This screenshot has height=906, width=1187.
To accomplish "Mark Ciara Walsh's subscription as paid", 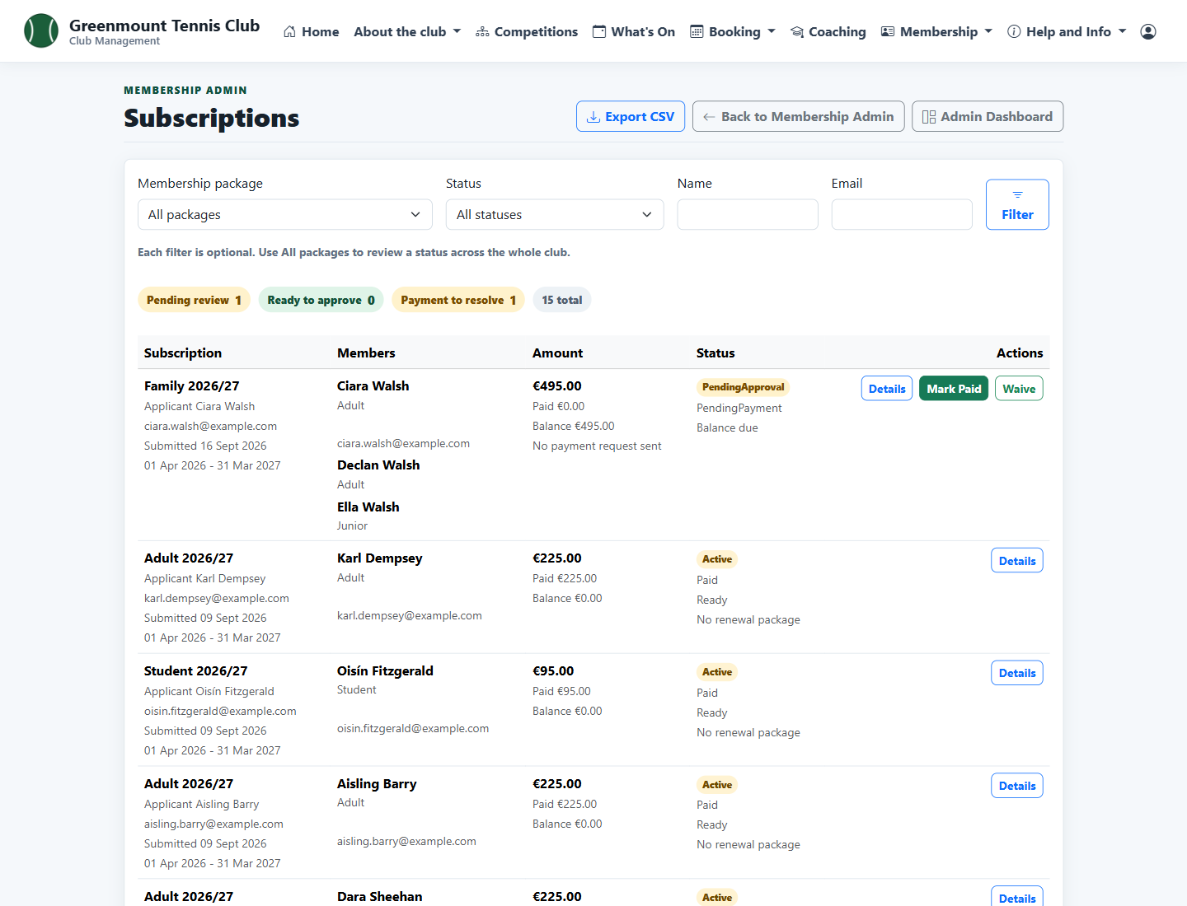I will 954,389.
